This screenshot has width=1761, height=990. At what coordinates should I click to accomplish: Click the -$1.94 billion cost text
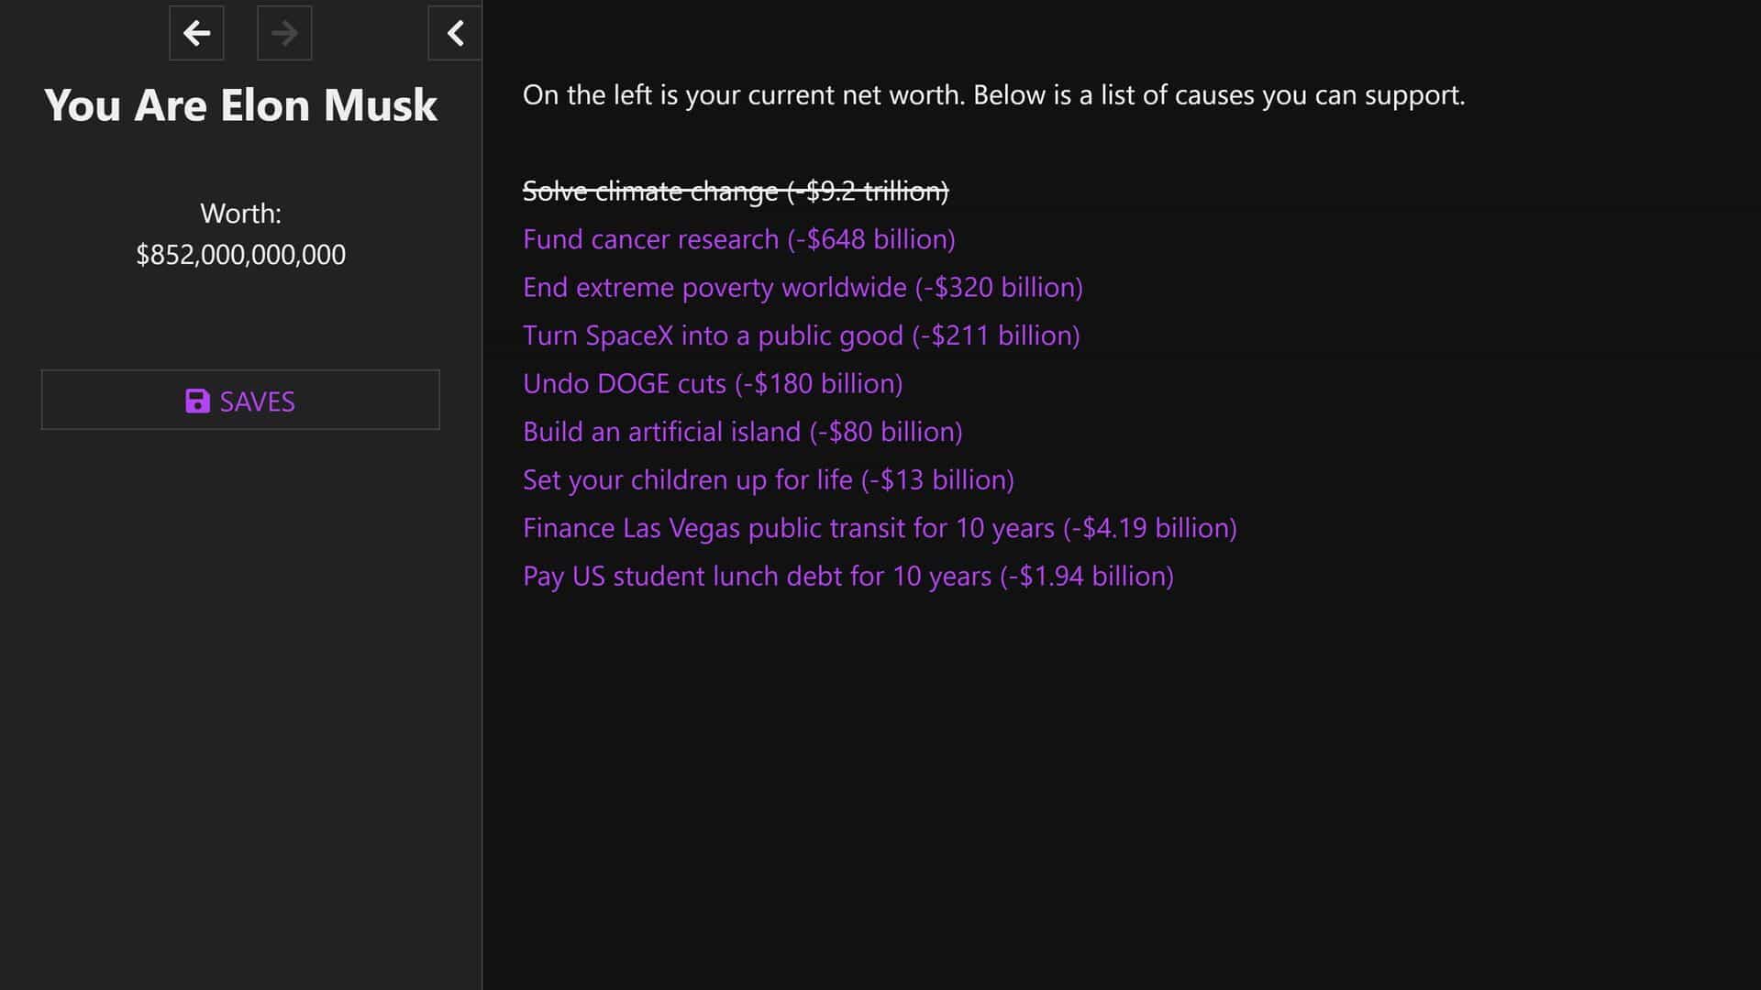[x=1087, y=577]
